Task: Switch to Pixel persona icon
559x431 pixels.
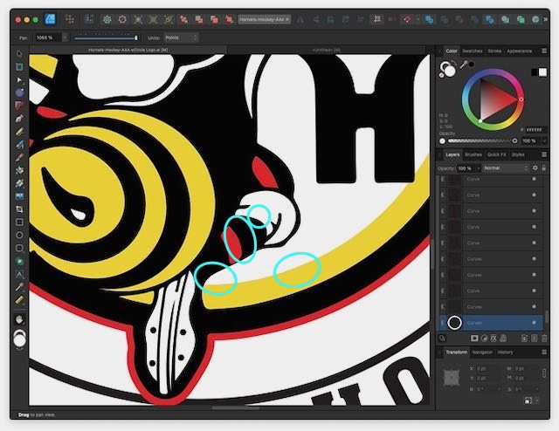Action: click(x=70, y=19)
